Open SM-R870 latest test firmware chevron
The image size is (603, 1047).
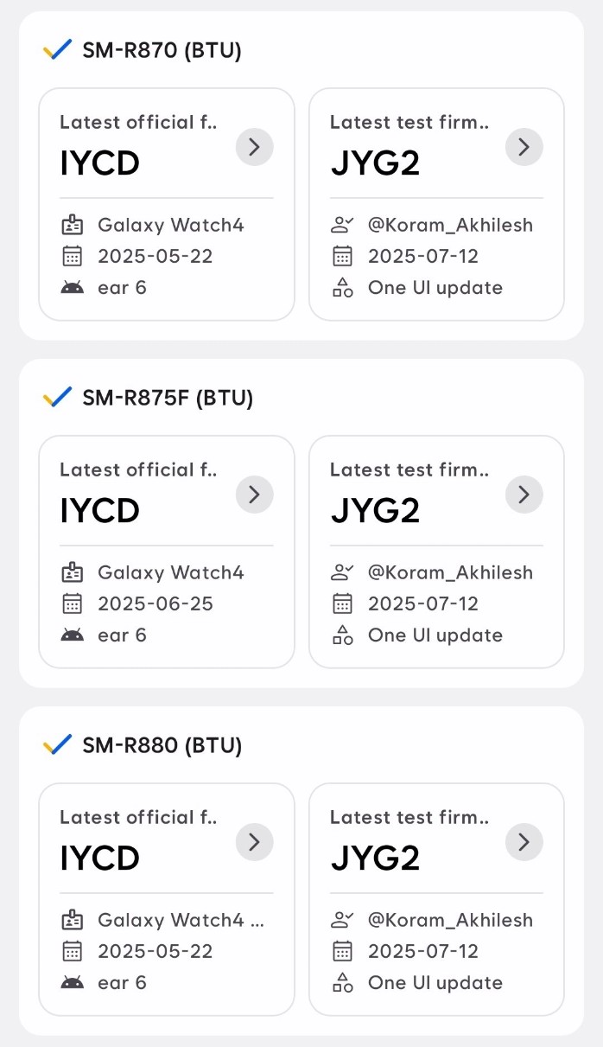(x=524, y=147)
